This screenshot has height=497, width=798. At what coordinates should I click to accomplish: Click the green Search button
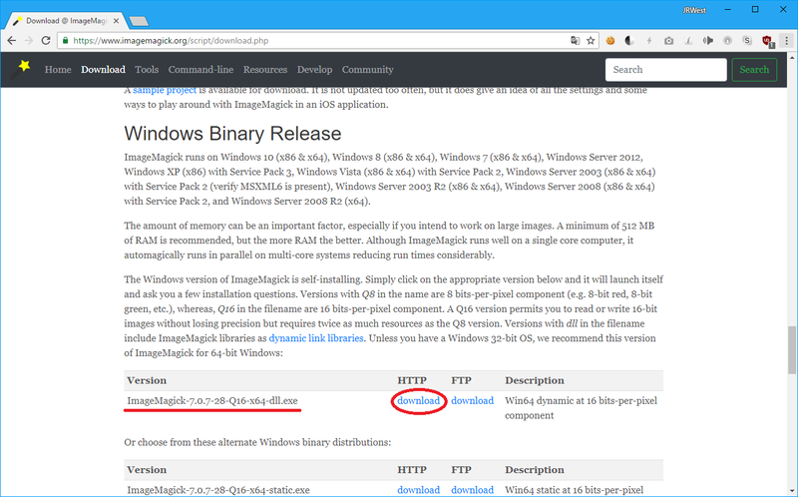[x=754, y=70]
